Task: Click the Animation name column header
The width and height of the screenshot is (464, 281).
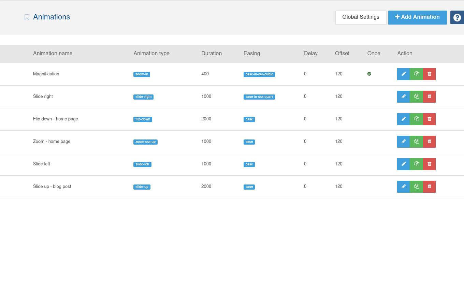Action: point(53,54)
